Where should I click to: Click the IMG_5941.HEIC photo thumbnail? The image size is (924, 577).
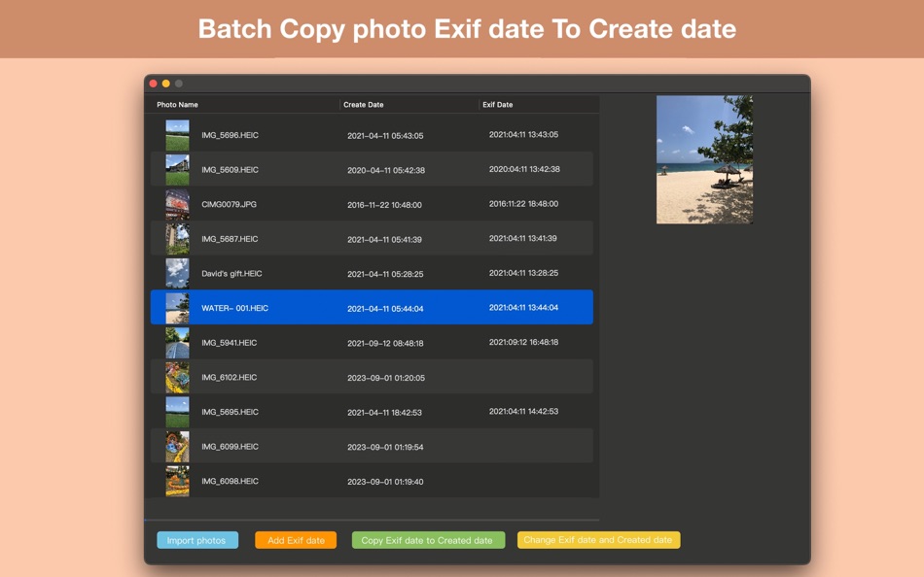coord(177,342)
